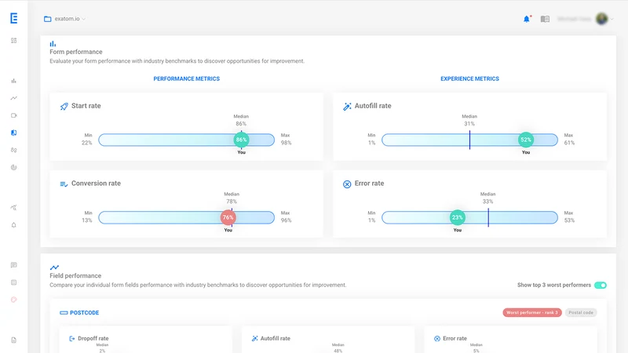Click the Form performance section title
The width and height of the screenshot is (628, 353).
[76, 52]
